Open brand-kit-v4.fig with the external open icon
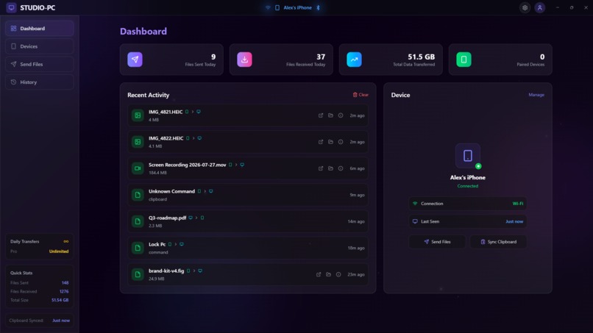The height and width of the screenshot is (333, 593). click(x=319, y=274)
